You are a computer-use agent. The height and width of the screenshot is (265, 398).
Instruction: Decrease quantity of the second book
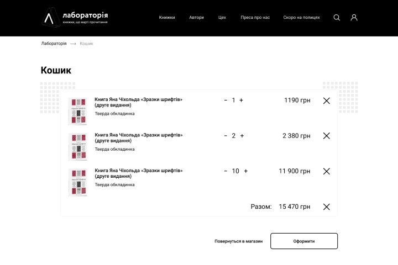226,136
